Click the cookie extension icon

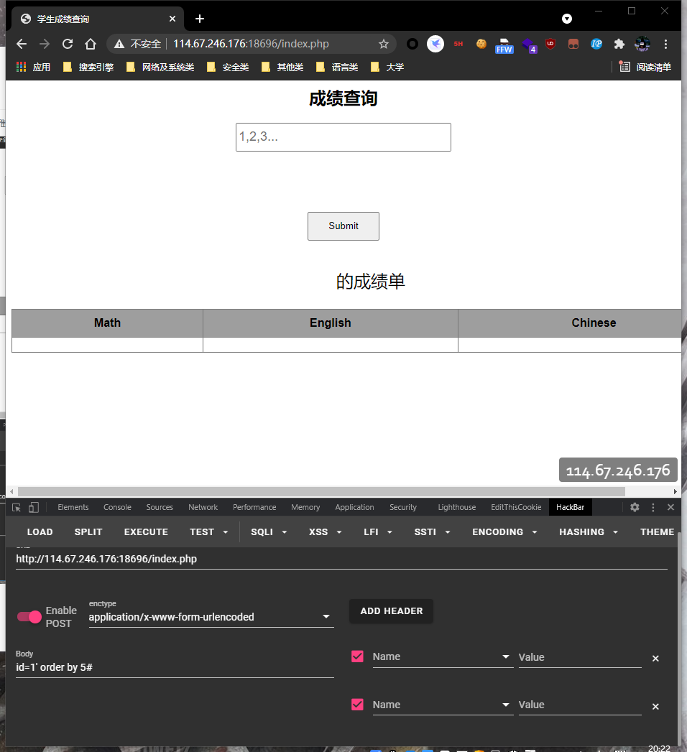click(481, 44)
